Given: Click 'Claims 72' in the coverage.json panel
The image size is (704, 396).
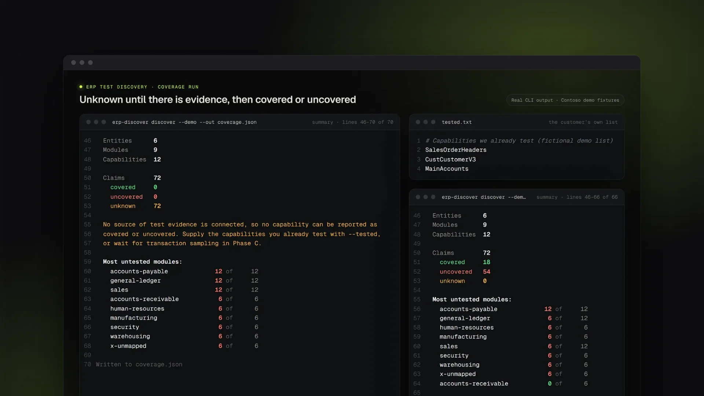Looking at the screenshot, I should point(132,178).
